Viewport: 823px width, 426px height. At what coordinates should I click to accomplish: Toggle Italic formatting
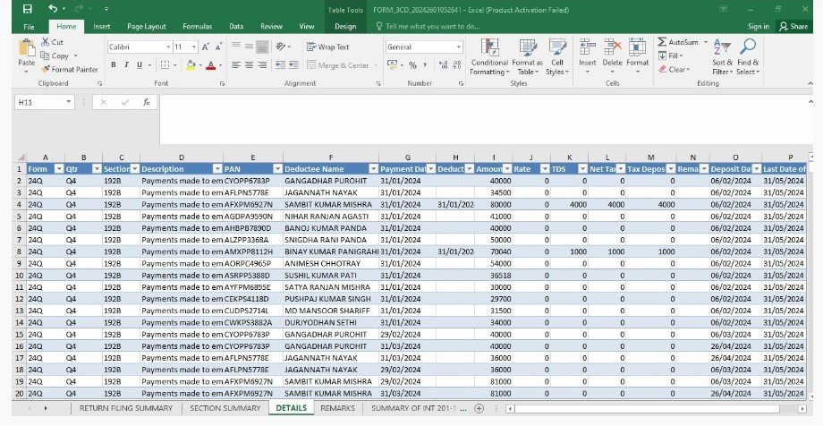126,65
